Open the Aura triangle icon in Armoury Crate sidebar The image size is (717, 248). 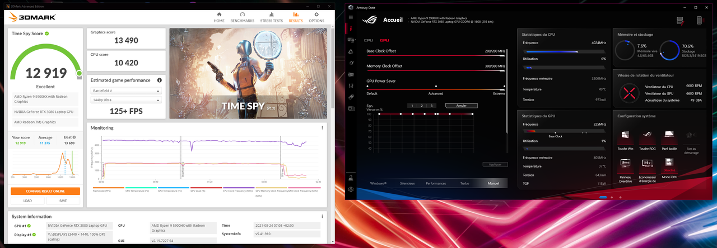(351, 52)
